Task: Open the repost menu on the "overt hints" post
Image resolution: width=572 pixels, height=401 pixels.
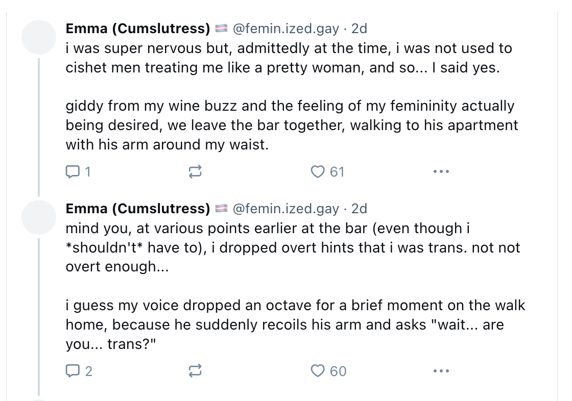Action: pyautogui.click(x=195, y=371)
